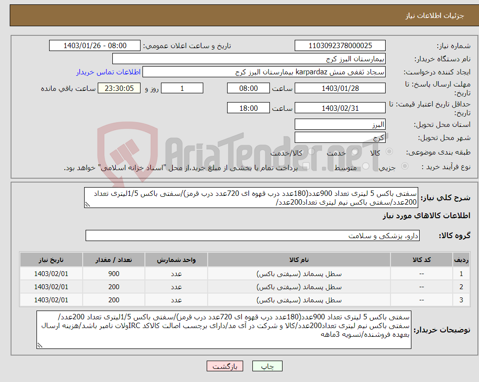Image resolution: width=479 pixels, height=382 pixels.
Task: Click the response deadline time field 08:00
Action: coord(248,88)
